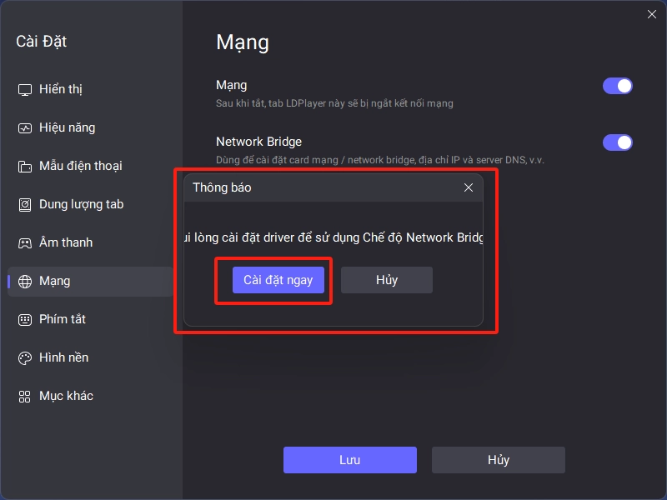Click the gamepad icon beside Âm thanh
The image size is (667, 500).
click(25, 242)
